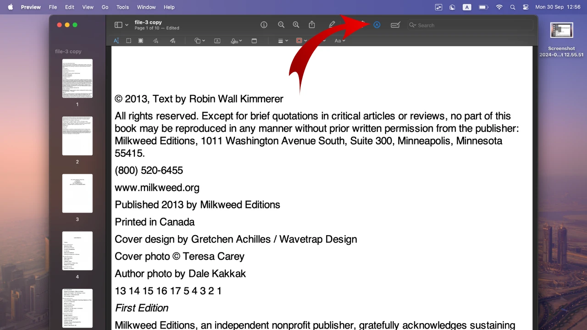Open the Apple menu
This screenshot has height=330, width=587.
click(x=10, y=7)
